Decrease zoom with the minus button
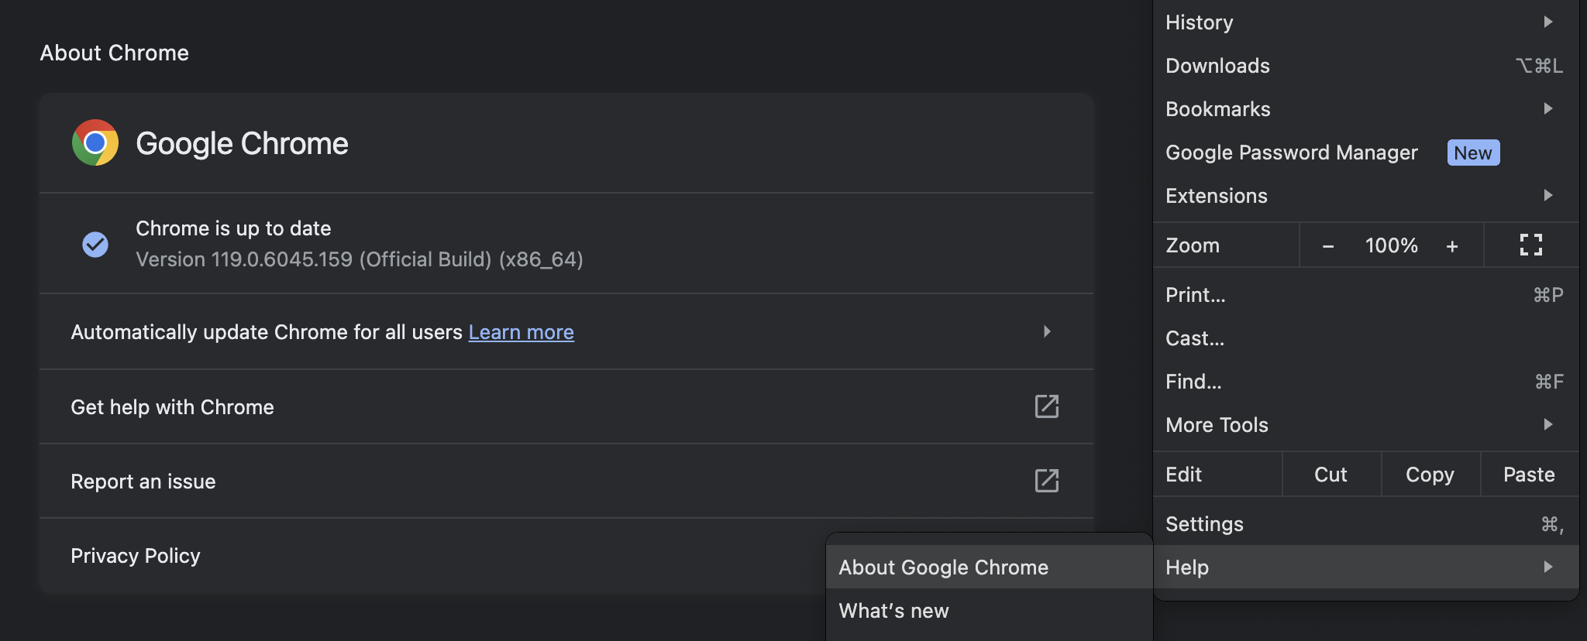The width and height of the screenshot is (1587, 641). pos(1328,246)
